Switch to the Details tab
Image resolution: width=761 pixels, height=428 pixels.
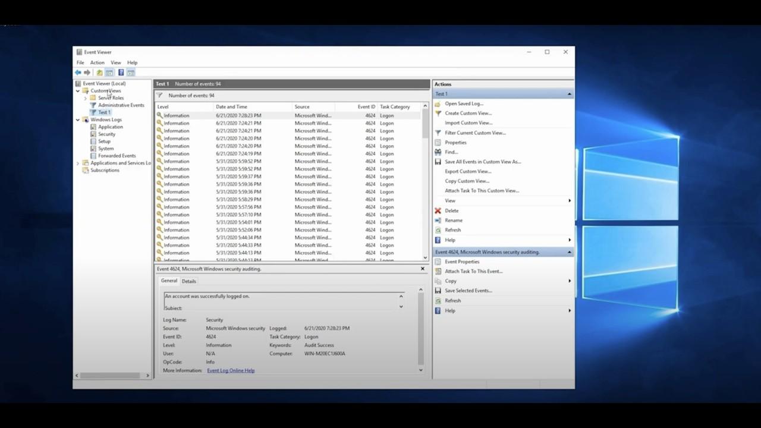click(x=189, y=281)
